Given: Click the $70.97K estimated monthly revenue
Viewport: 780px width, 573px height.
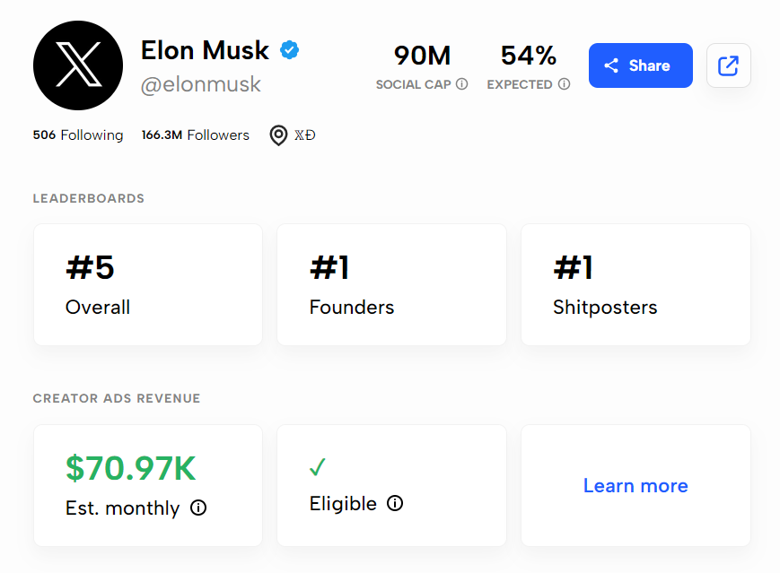Looking at the screenshot, I should (131, 468).
